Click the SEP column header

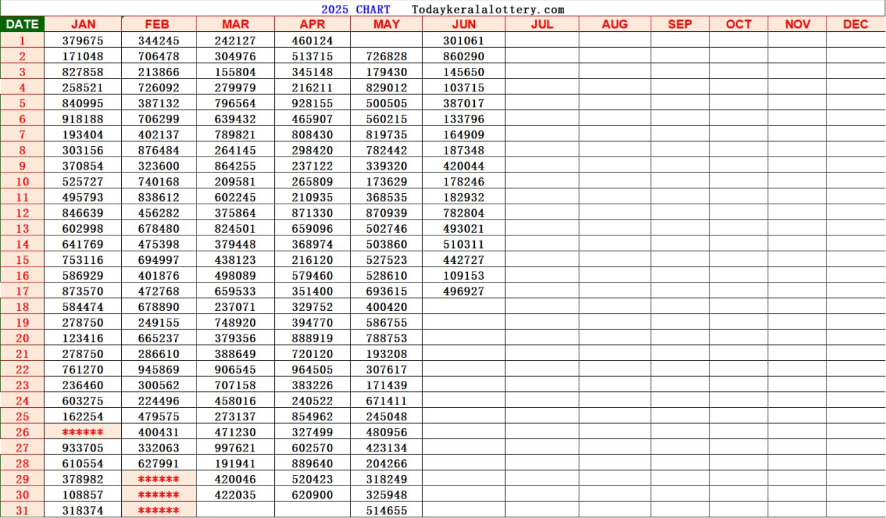pos(680,24)
